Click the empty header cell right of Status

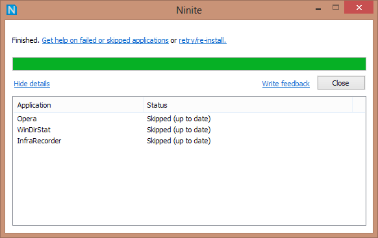(359, 105)
